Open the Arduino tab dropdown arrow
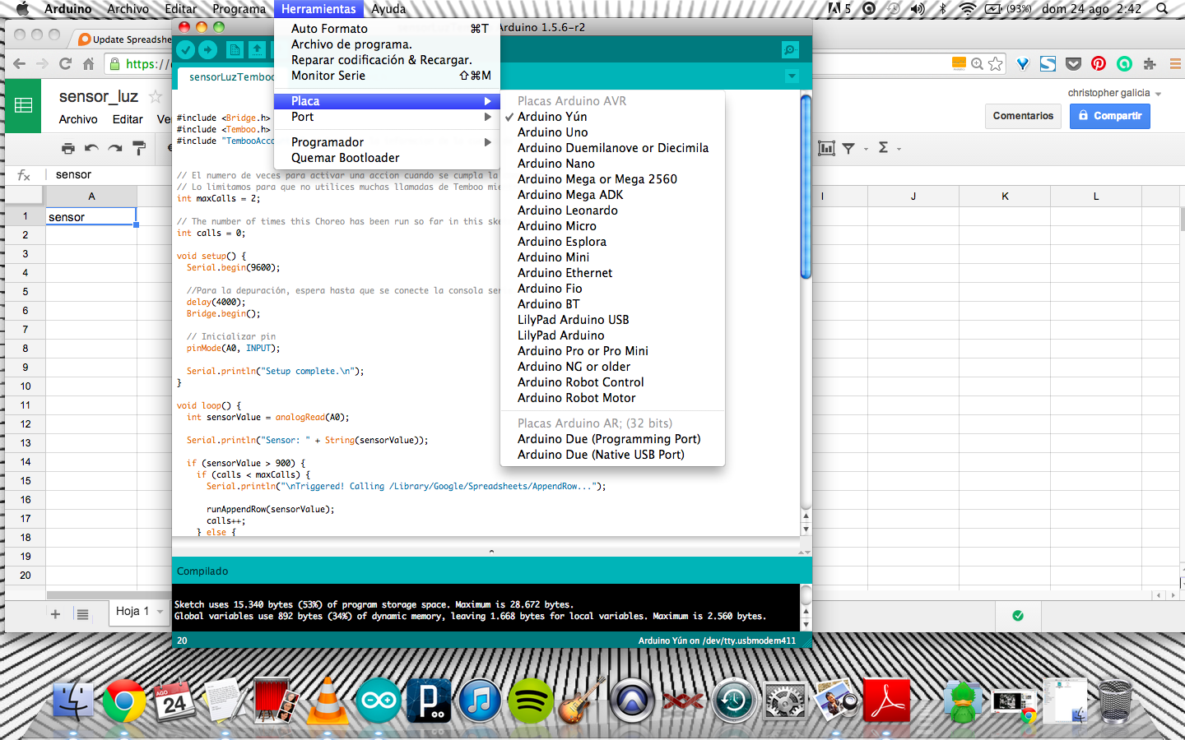Image resolution: width=1185 pixels, height=740 pixels. [x=792, y=76]
